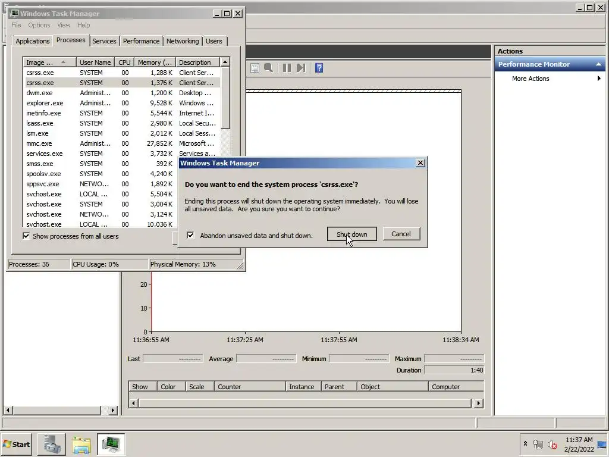This screenshot has height=457, width=609.
Task: Click the Color column header
Action: [x=171, y=387]
